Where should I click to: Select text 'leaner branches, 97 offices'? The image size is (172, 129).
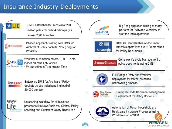coord(41,63)
